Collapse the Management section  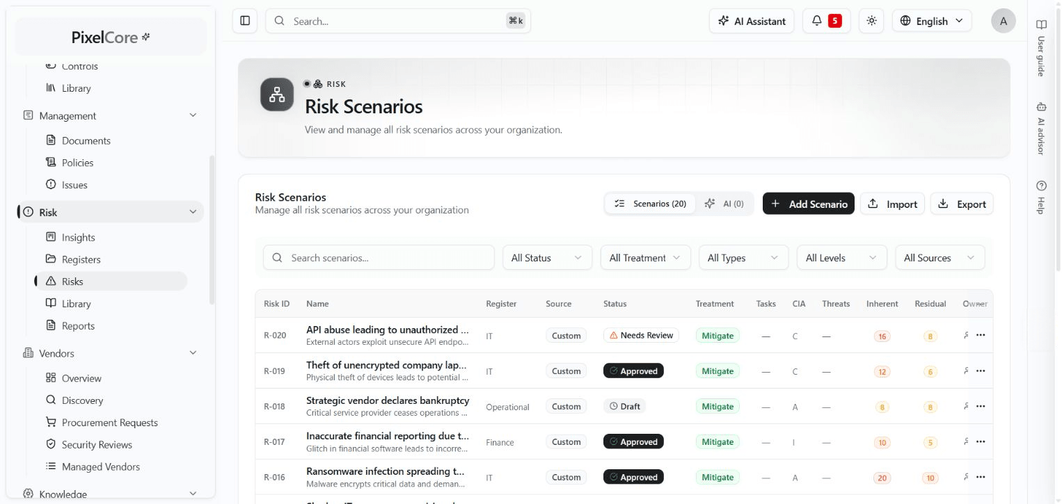193,115
